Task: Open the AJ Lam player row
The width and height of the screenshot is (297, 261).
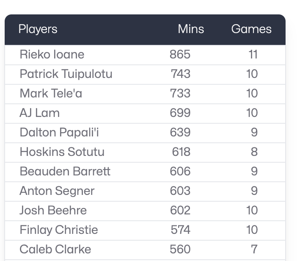Action: point(40,113)
